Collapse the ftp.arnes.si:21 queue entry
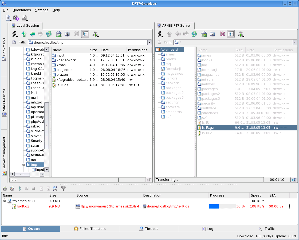Viewport: 299px width, 240px height. 4,201
